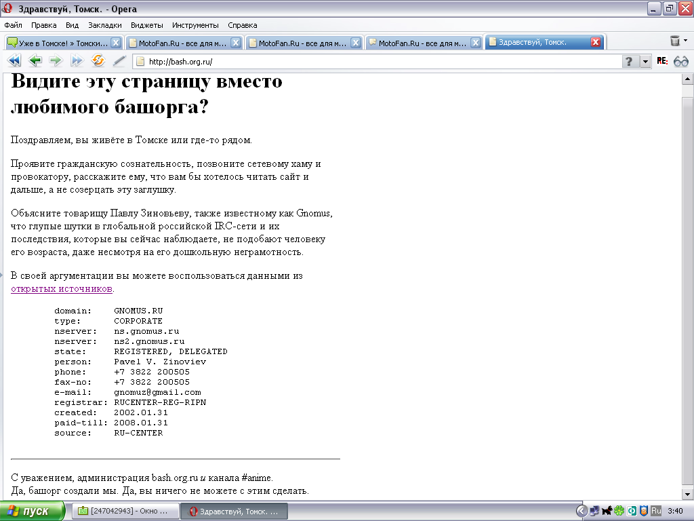Open the network connection tray icon
694x521 pixels.
pos(594,511)
